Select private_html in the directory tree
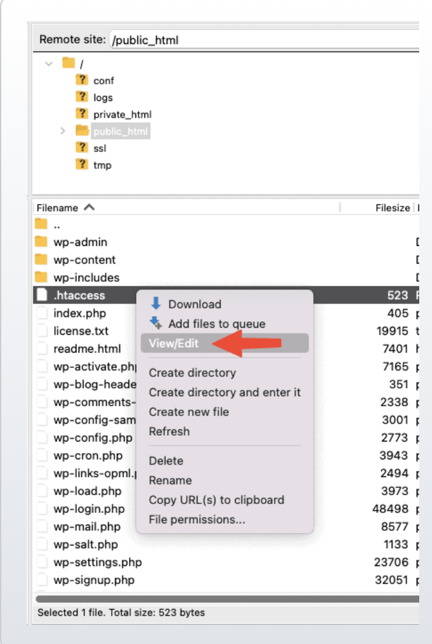This screenshot has width=432, height=644. (122, 114)
